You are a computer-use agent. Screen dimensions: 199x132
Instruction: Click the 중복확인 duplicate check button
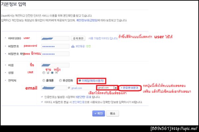pyautogui.click(x=78, y=38)
